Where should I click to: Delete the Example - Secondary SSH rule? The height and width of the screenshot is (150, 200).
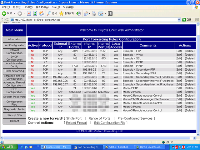[190, 73]
